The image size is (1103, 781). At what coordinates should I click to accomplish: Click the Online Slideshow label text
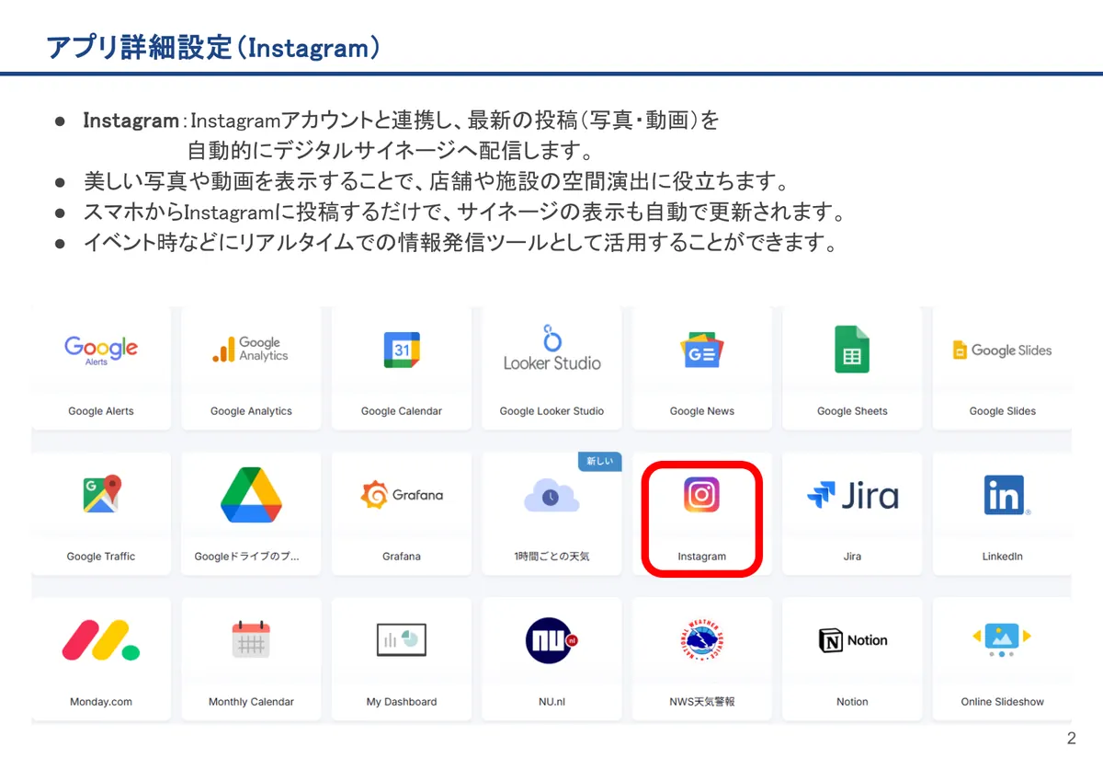tap(1002, 702)
